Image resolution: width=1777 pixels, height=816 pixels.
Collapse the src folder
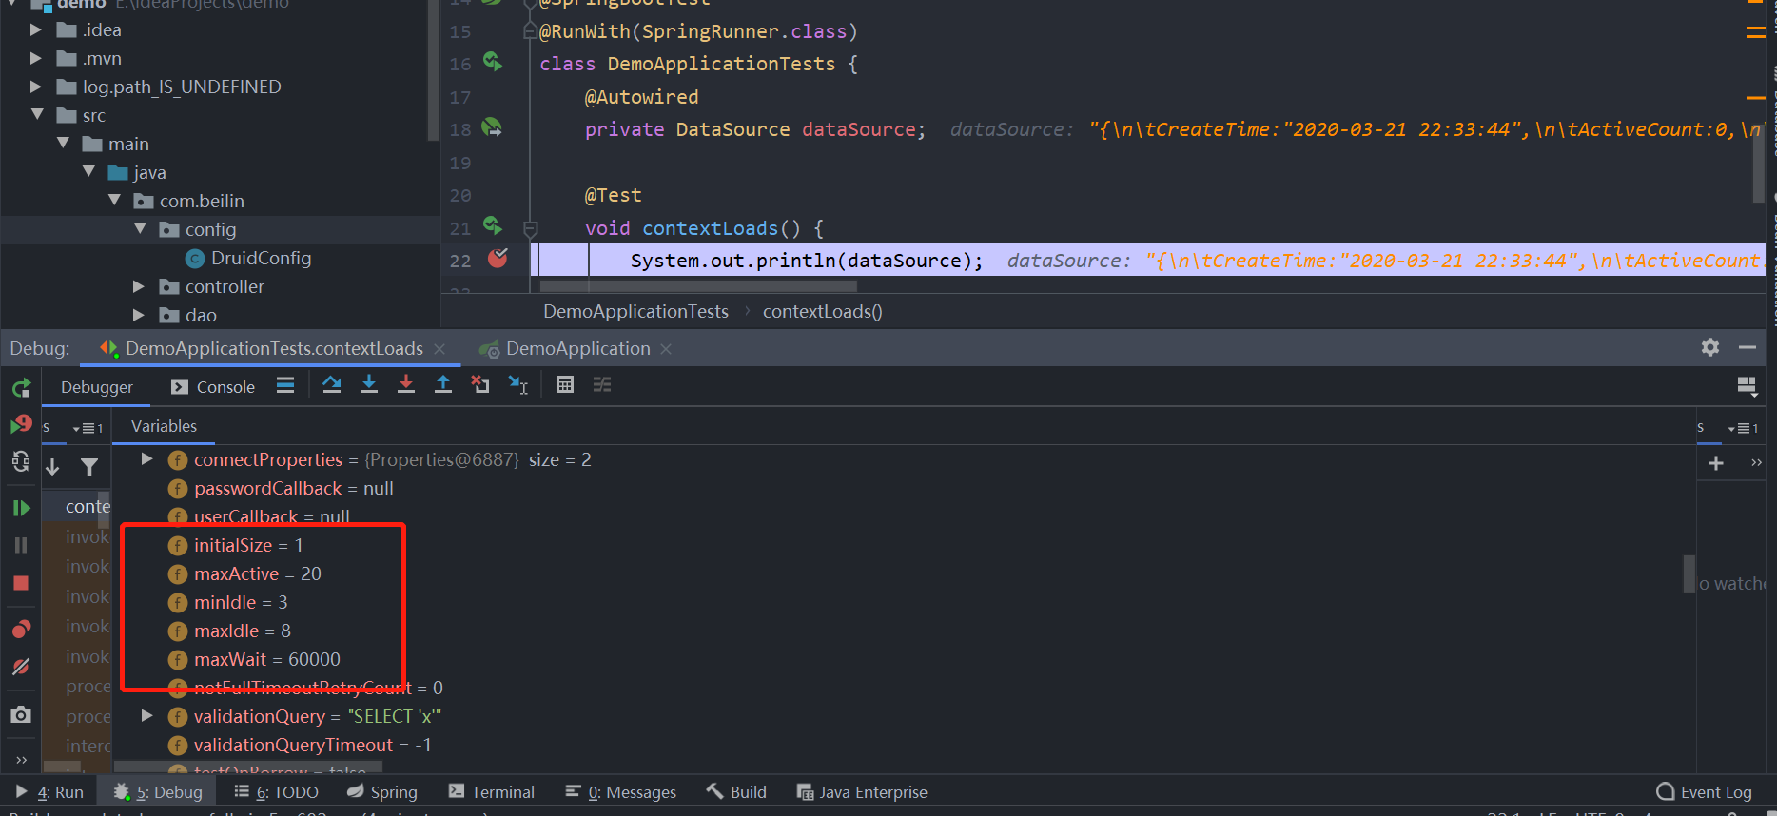click(37, 115)
